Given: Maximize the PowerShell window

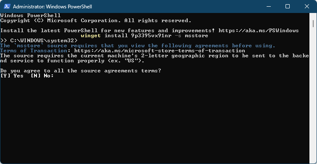Looking at the screenshot, I should 288,6.
